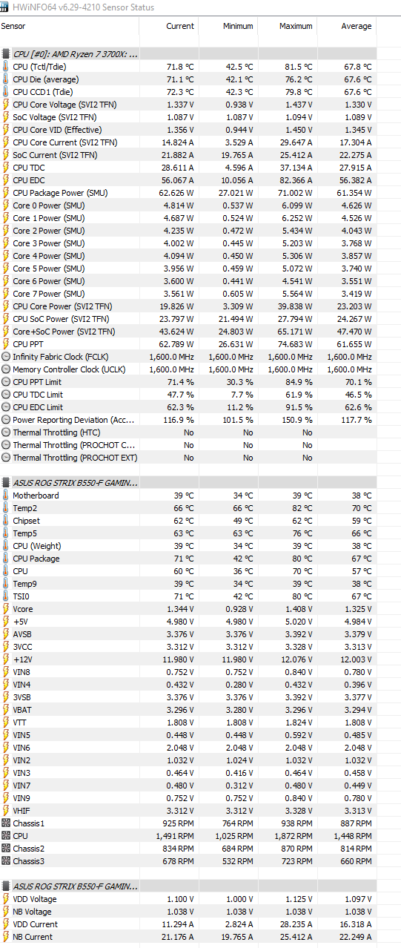401x948 pixels.
Task: Click the lightning icon next to CPU Core Voltage
Action: 6,105
